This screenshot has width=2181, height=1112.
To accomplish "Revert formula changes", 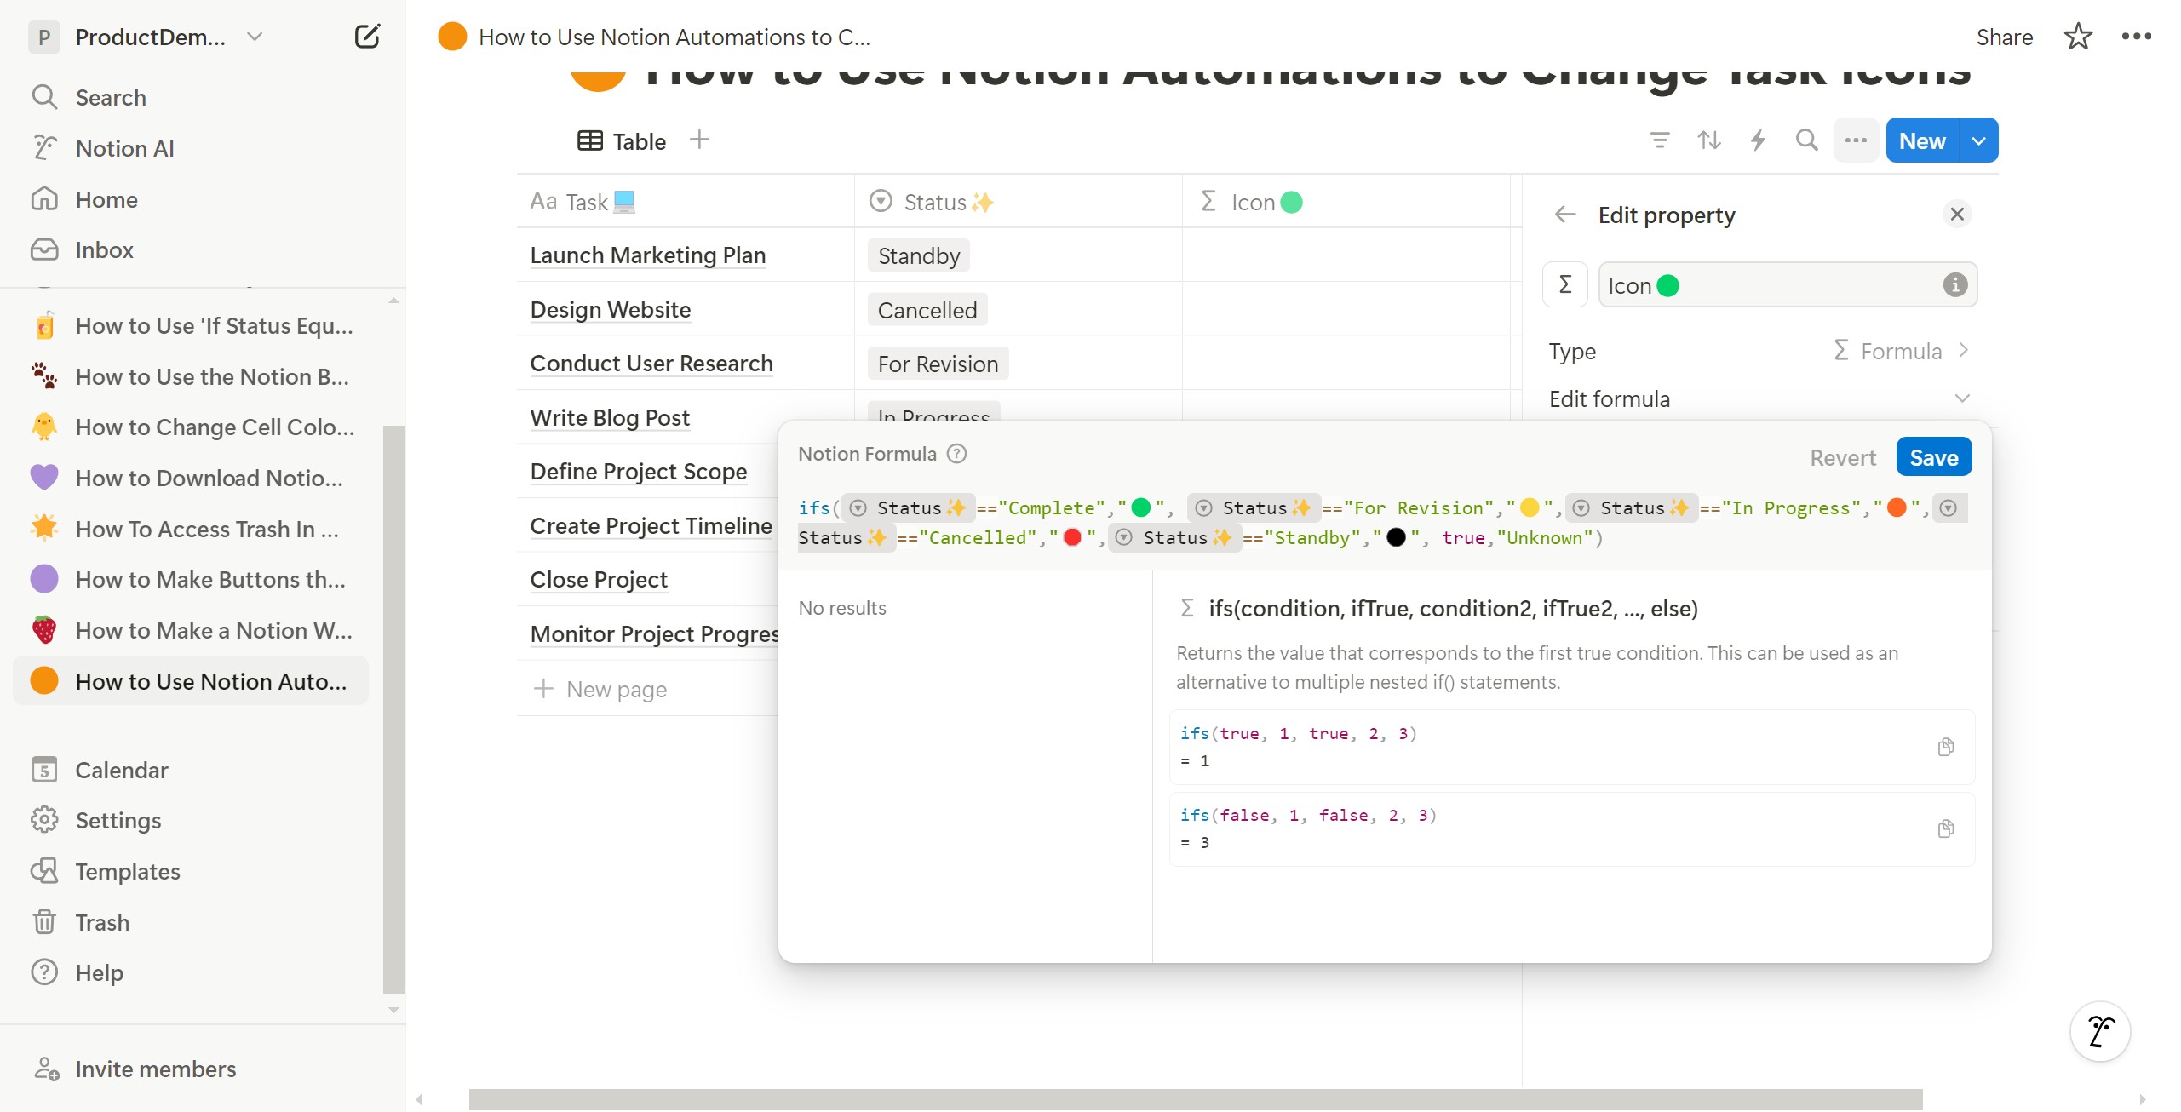I will (x=1843, y=458).
